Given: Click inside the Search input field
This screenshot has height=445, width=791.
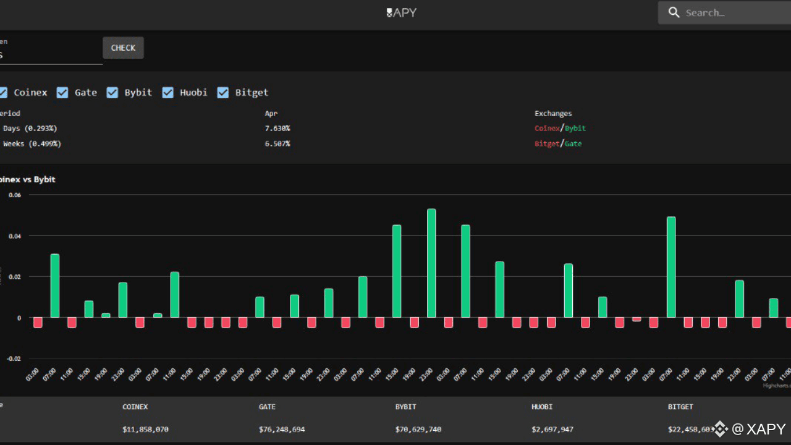Looking at the screenshot, I should (x=729, y=12).
